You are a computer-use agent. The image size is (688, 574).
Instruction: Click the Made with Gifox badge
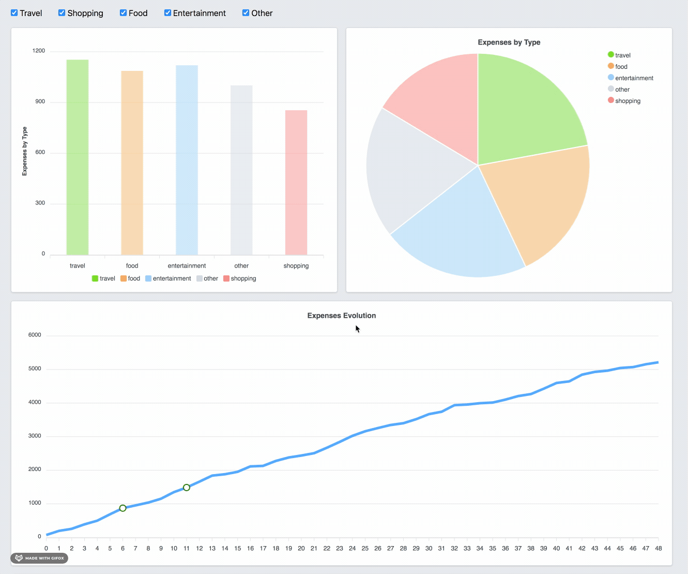coord(39,558)
